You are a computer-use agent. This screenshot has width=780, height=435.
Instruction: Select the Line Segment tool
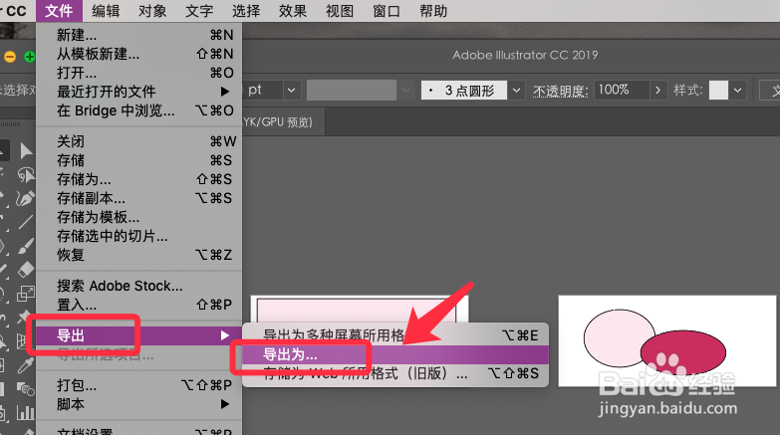[26, 222]
